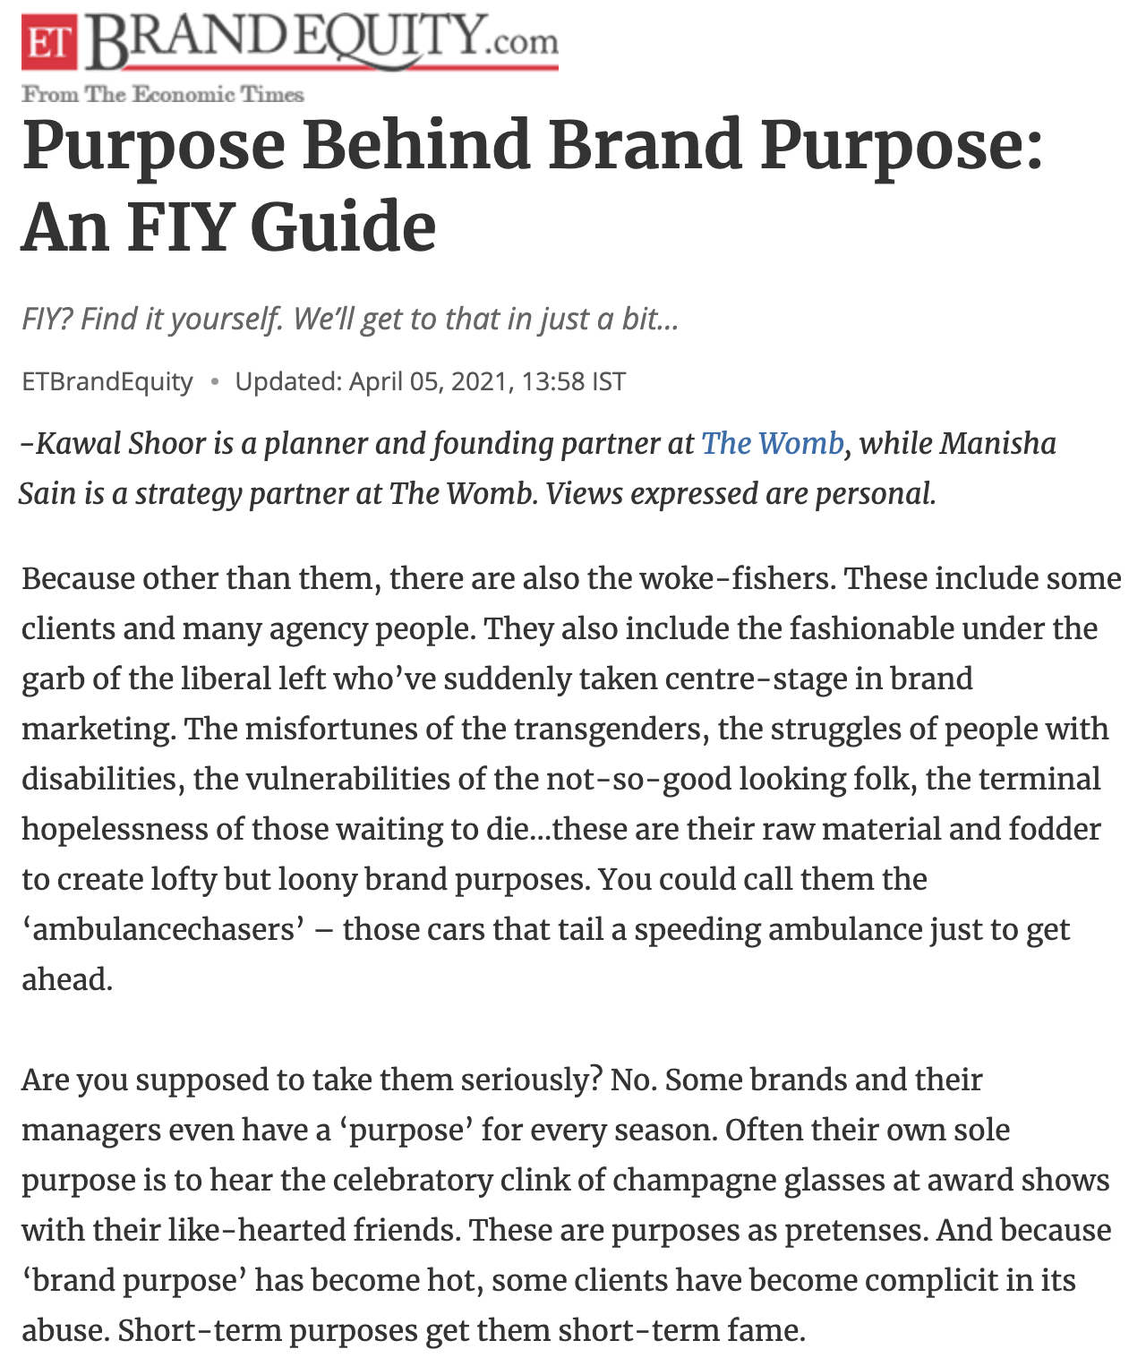Click the red ET logo square
This screenshot has width=1146, height=1366.
(50, 41)
